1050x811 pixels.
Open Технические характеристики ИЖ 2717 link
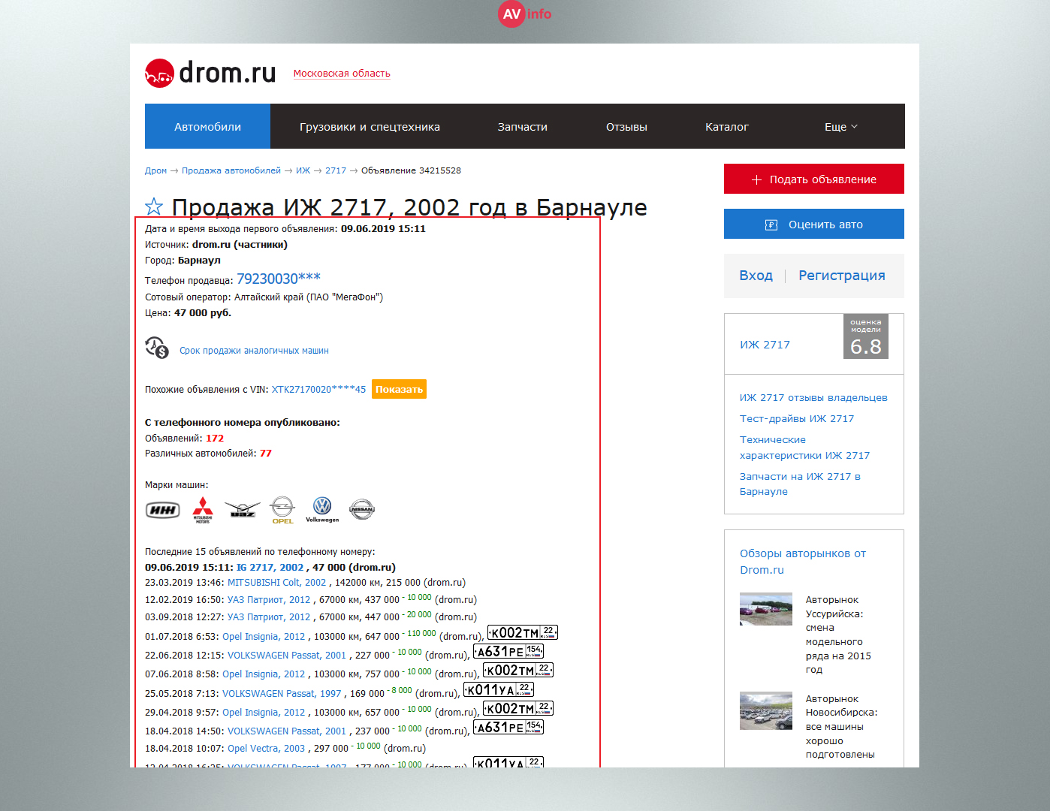(804, 448)
